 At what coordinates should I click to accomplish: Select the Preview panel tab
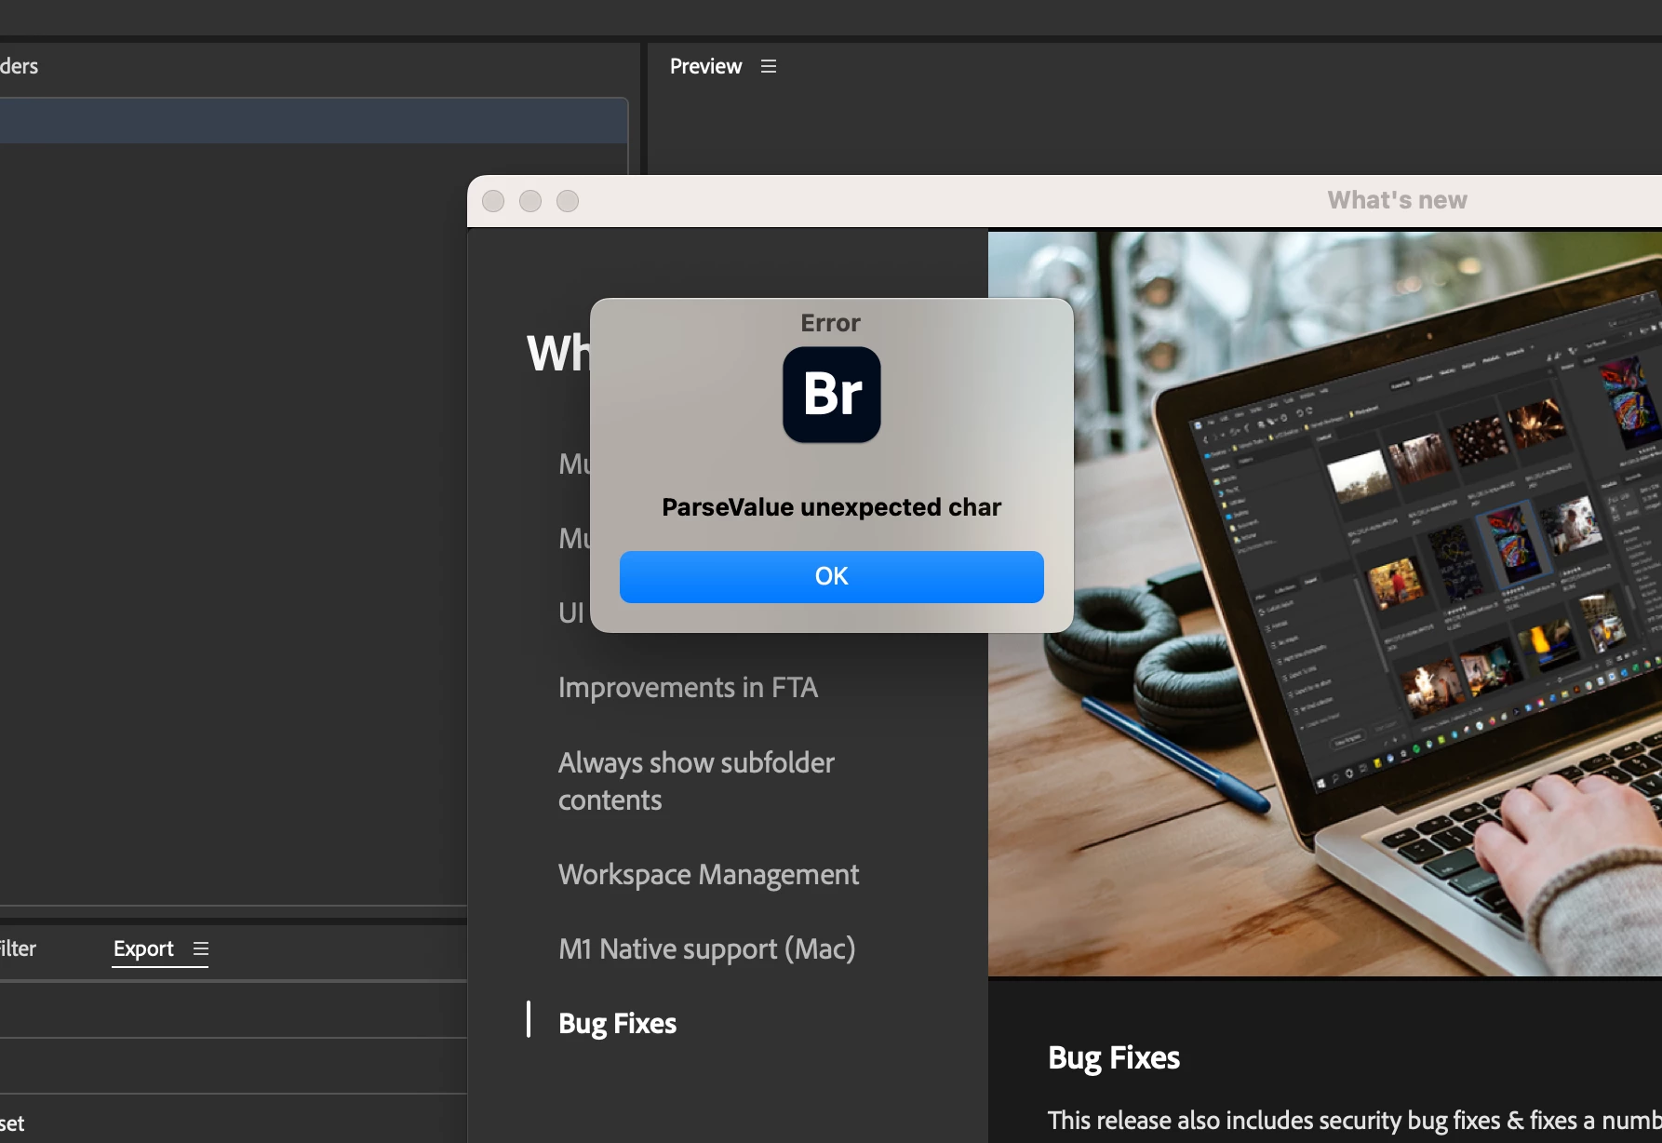tap(705, 66)
